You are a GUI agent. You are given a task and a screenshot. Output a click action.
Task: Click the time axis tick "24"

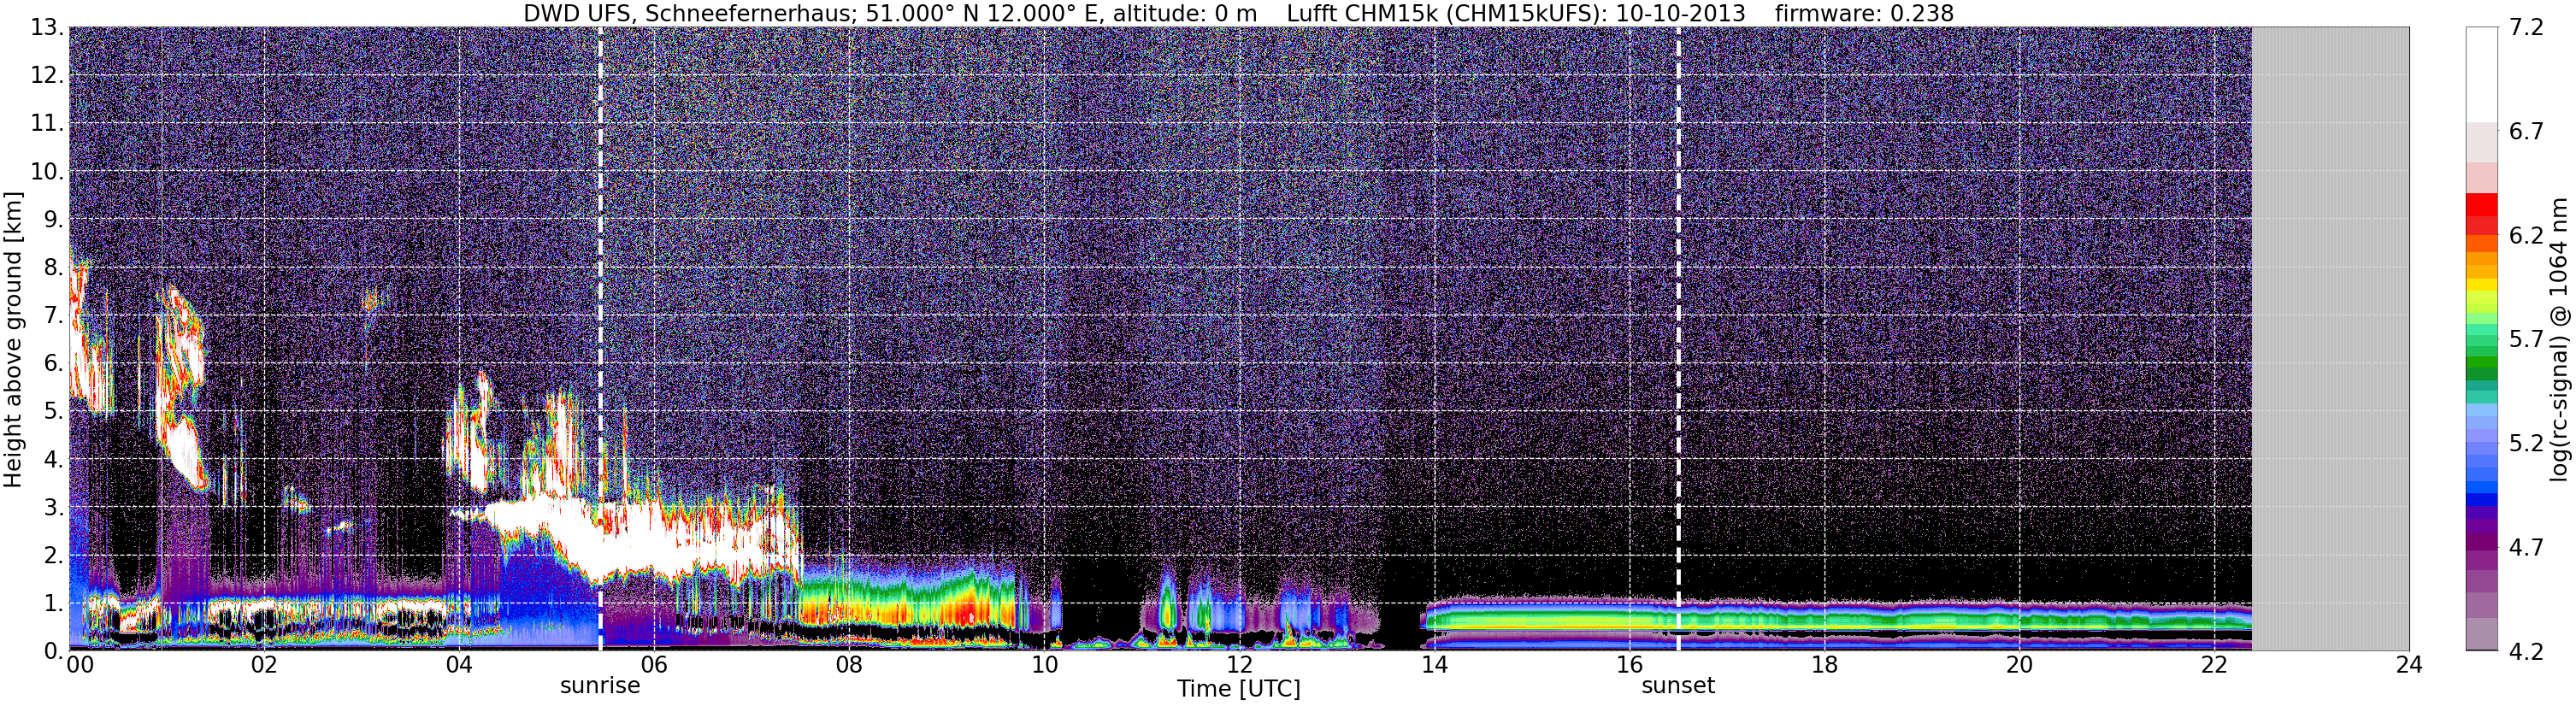[x=2409, y=665]
